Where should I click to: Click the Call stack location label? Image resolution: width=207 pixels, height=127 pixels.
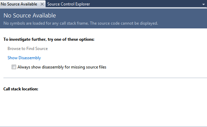click(x=21, y=89)
